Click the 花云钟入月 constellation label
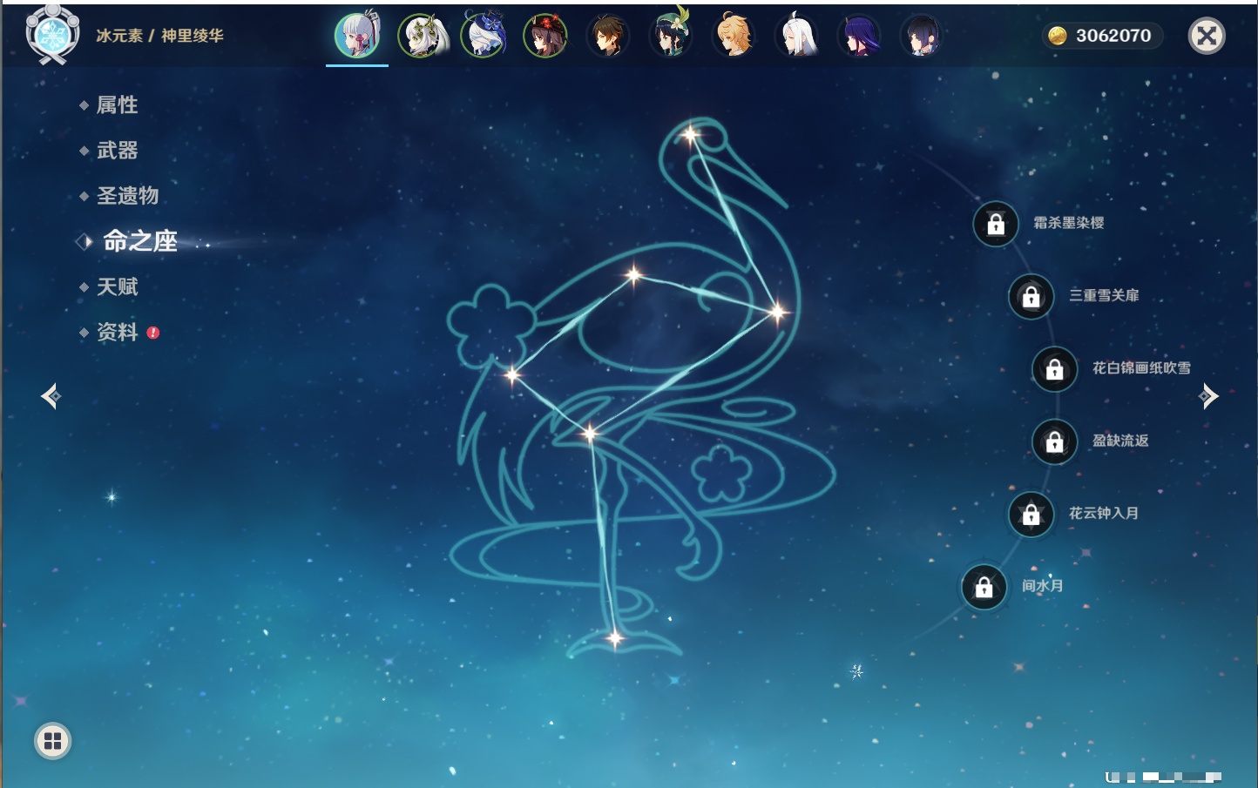The width and height of the screenshot is (1258, 788). (1103, 514)
